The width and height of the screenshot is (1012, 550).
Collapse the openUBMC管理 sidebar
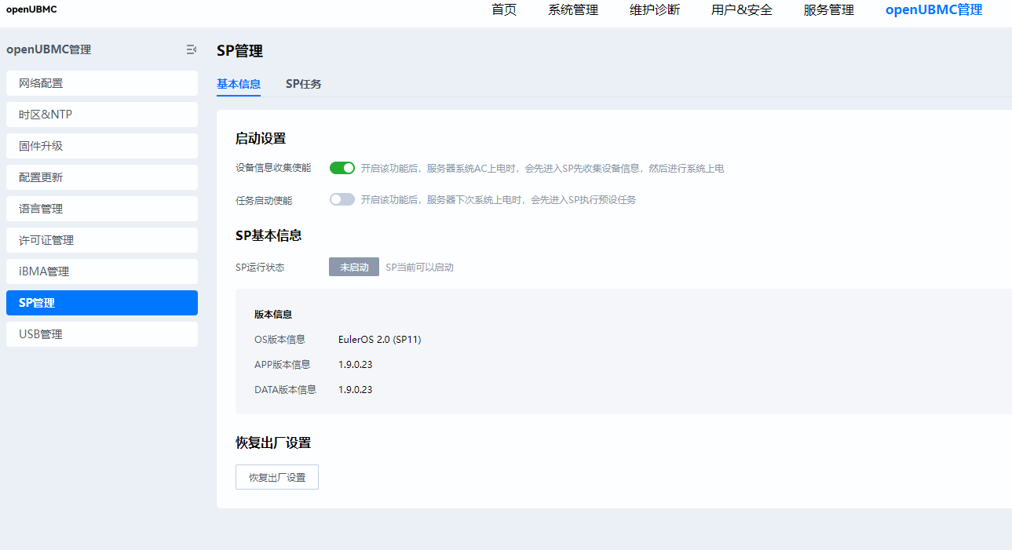(191, 49)
